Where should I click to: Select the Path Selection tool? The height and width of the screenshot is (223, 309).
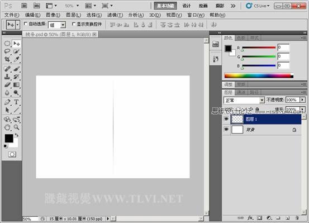click(x=7, y=110)
